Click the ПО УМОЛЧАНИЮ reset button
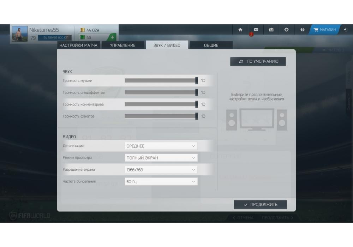 pos(258,61)
